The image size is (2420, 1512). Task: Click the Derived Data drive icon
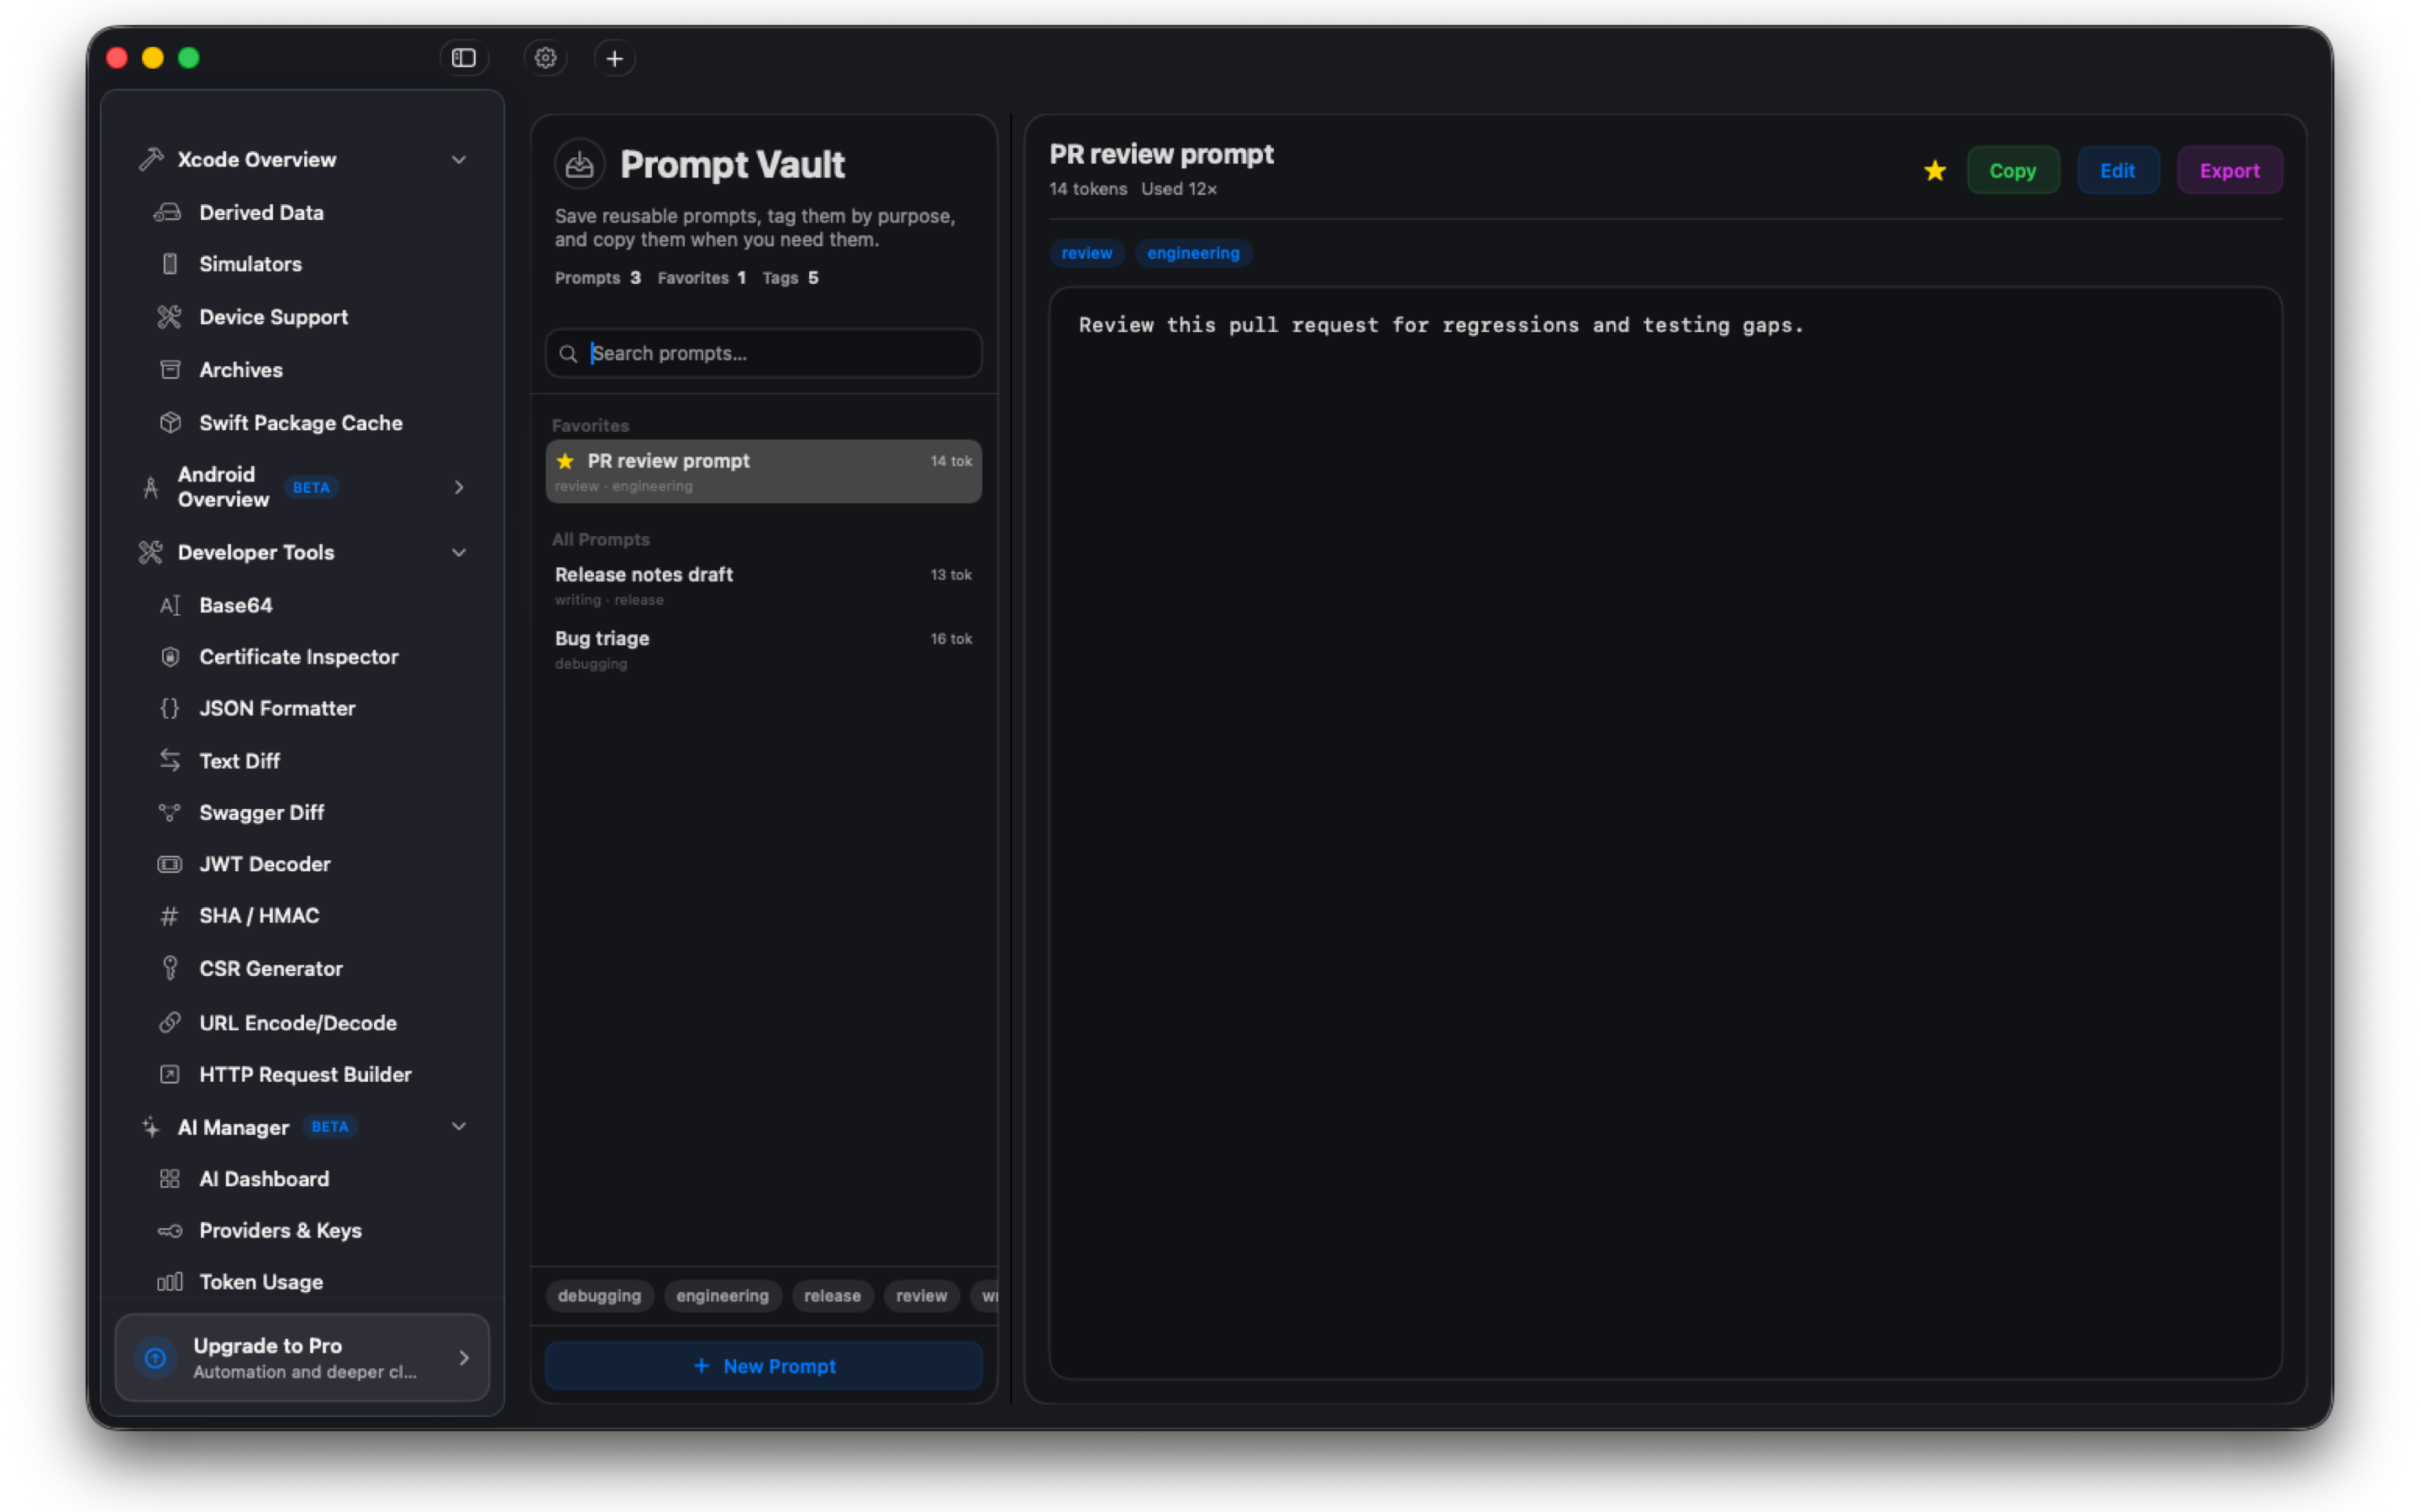[168, 212]
